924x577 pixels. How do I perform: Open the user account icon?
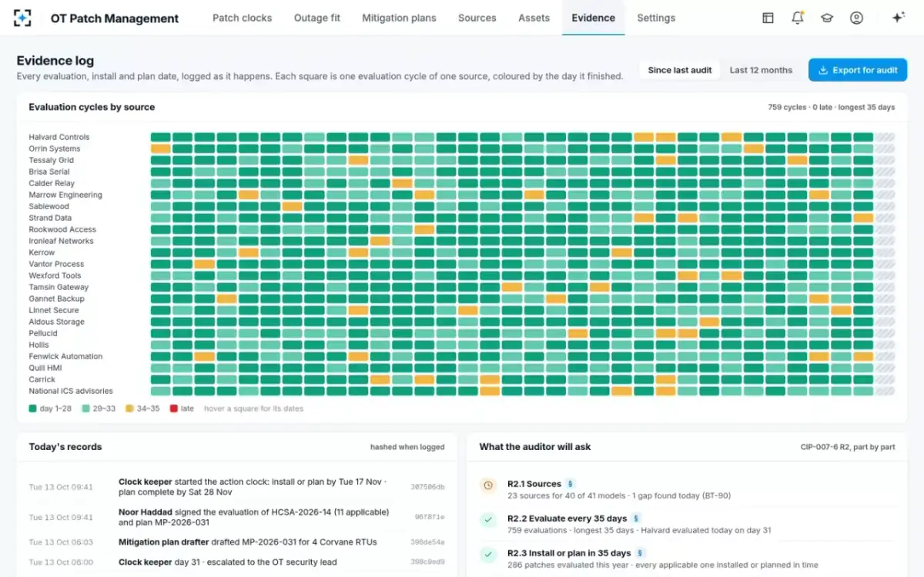click(x=856, y=18)
